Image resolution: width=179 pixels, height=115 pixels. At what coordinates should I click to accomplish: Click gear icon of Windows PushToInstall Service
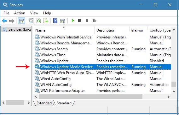37,37
